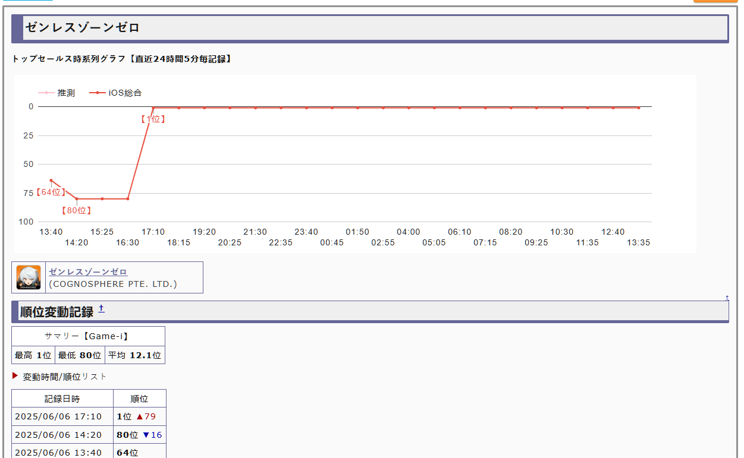Select the chart data point at 14:20
This screenshot has height=458, width=744.
tap(77, 198)
